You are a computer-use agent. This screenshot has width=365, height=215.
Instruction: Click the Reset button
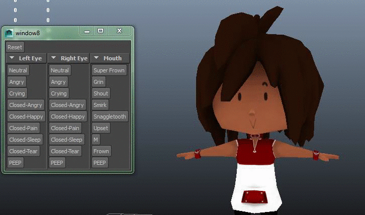point(15,47)
